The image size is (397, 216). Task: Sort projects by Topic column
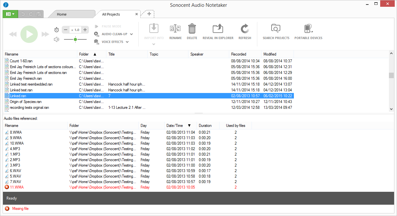pyautogui.click(x=168, y=54)
